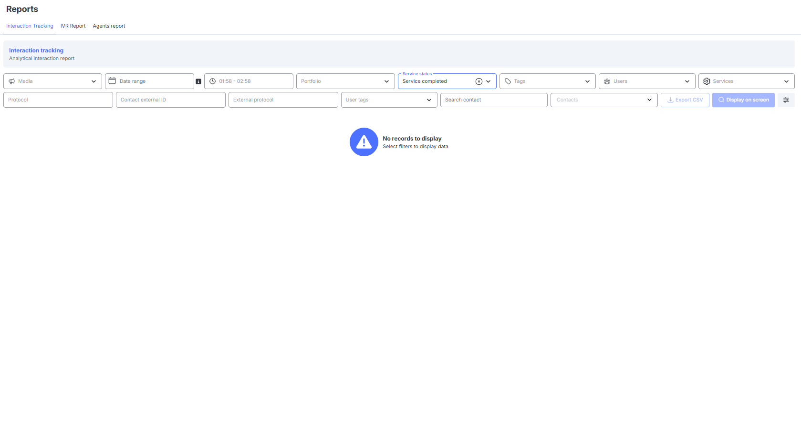This screenshot has width=801, height=444.
Task: Open the Contacts dropdown list
Action: (x=604, y=100)
